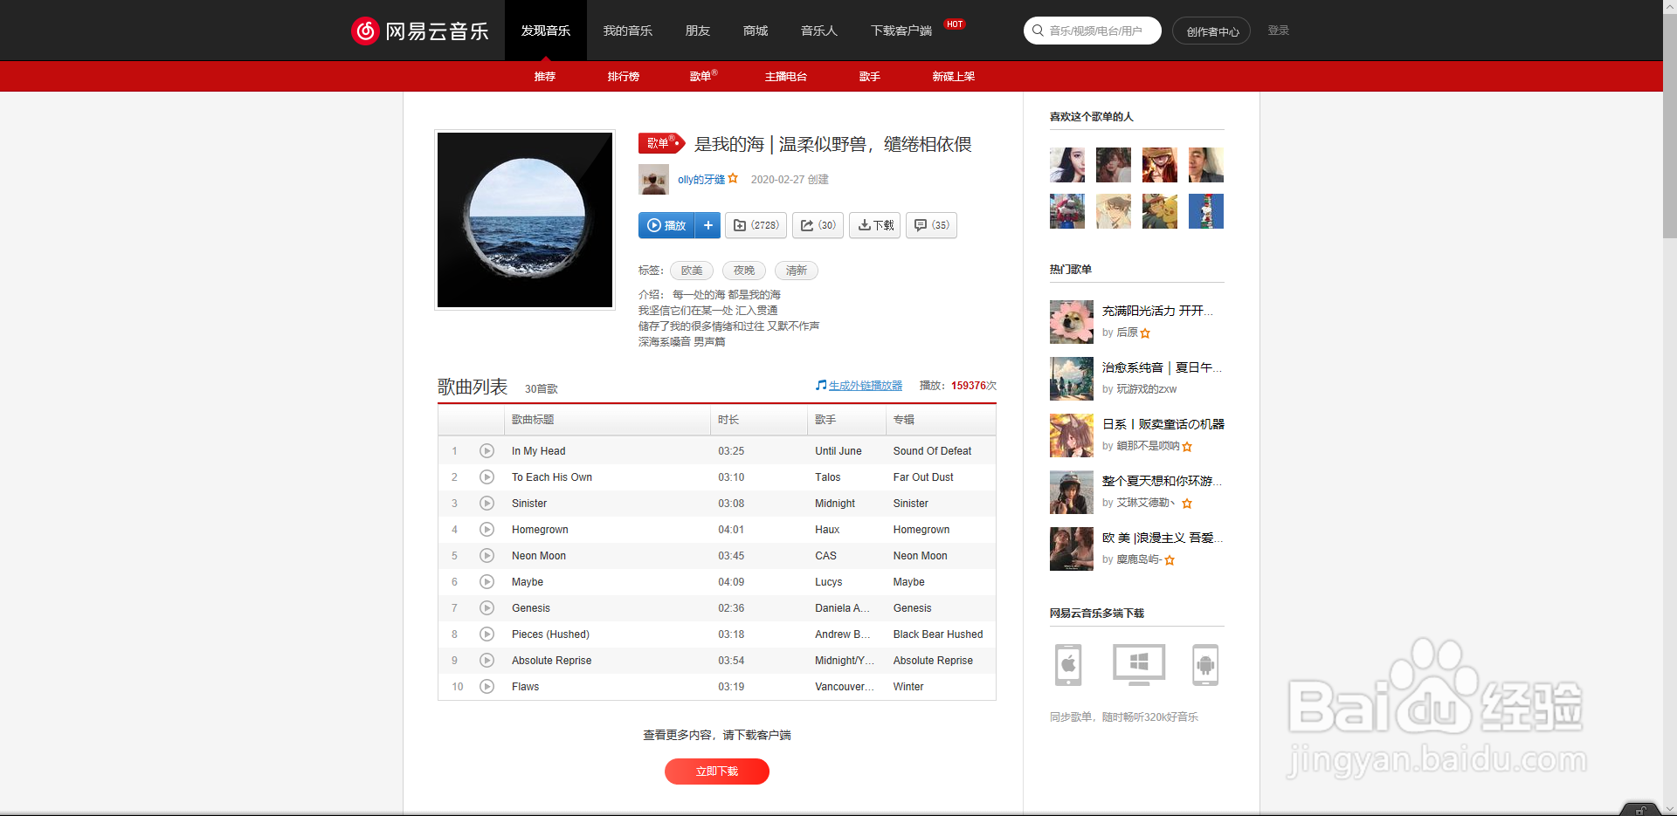Open the 我的音乐 tab

point(628,31)
